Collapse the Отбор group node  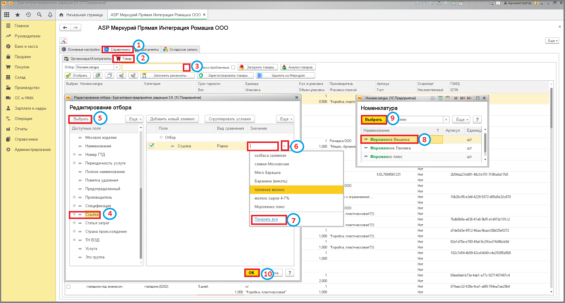click(161, 137)
